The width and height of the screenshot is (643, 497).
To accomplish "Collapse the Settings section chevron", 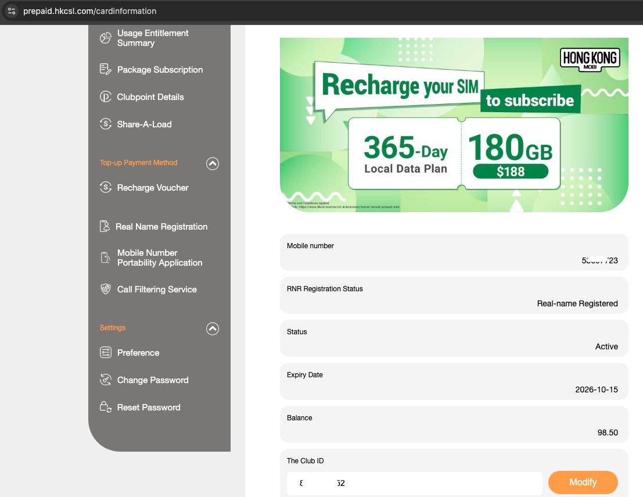I will (213, 329).
